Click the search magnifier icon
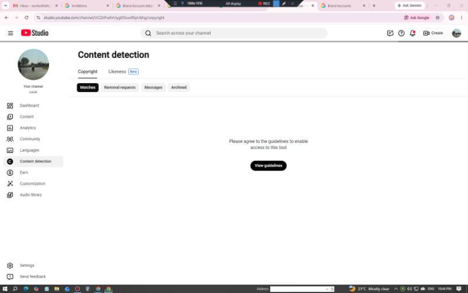 (x=148, y=33)
